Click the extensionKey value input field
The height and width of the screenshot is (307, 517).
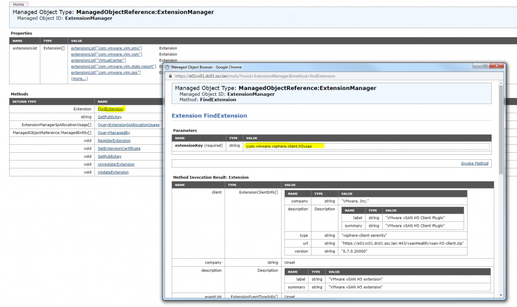tap(367, 146)
